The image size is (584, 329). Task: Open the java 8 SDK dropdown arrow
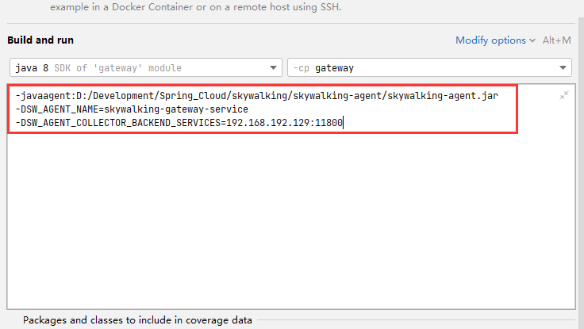273,67
